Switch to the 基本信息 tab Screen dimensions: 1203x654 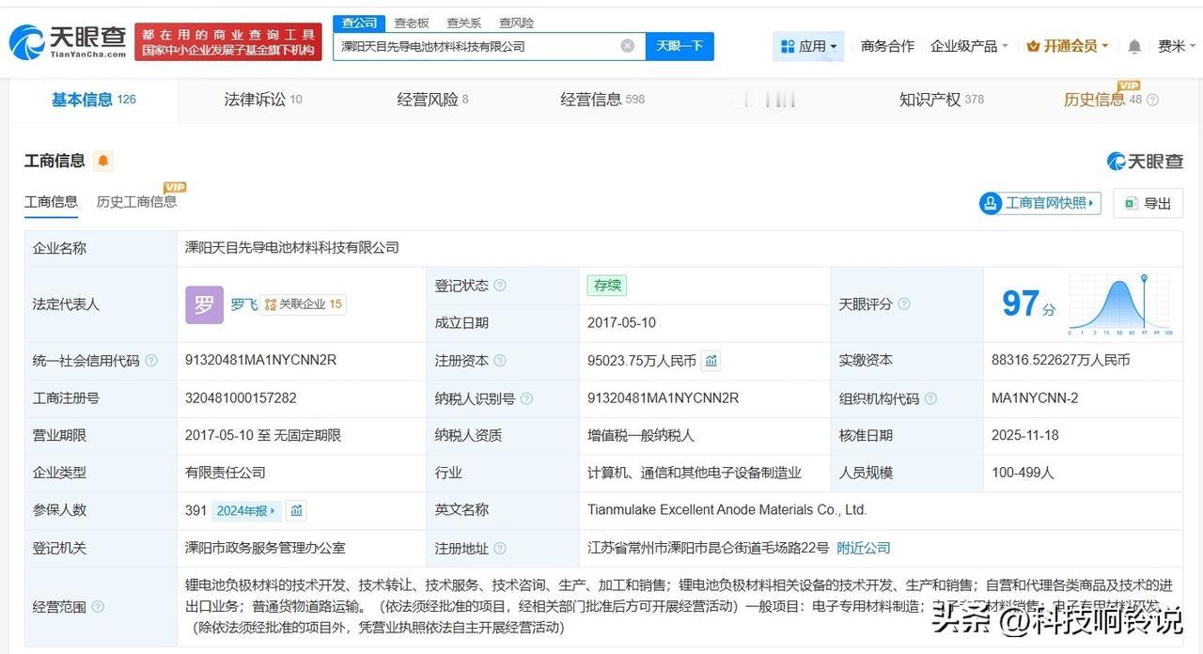[x=94, y=100]
